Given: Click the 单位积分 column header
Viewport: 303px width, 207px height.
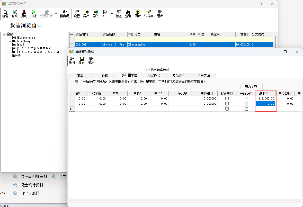Looking at the screenshot, I should (x=207, y=93).
